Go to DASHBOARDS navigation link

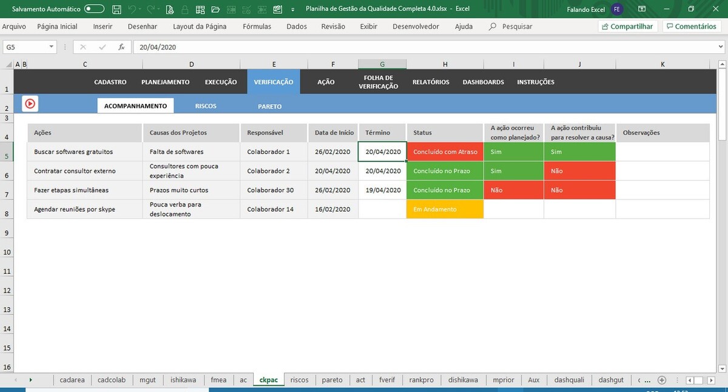483,82
